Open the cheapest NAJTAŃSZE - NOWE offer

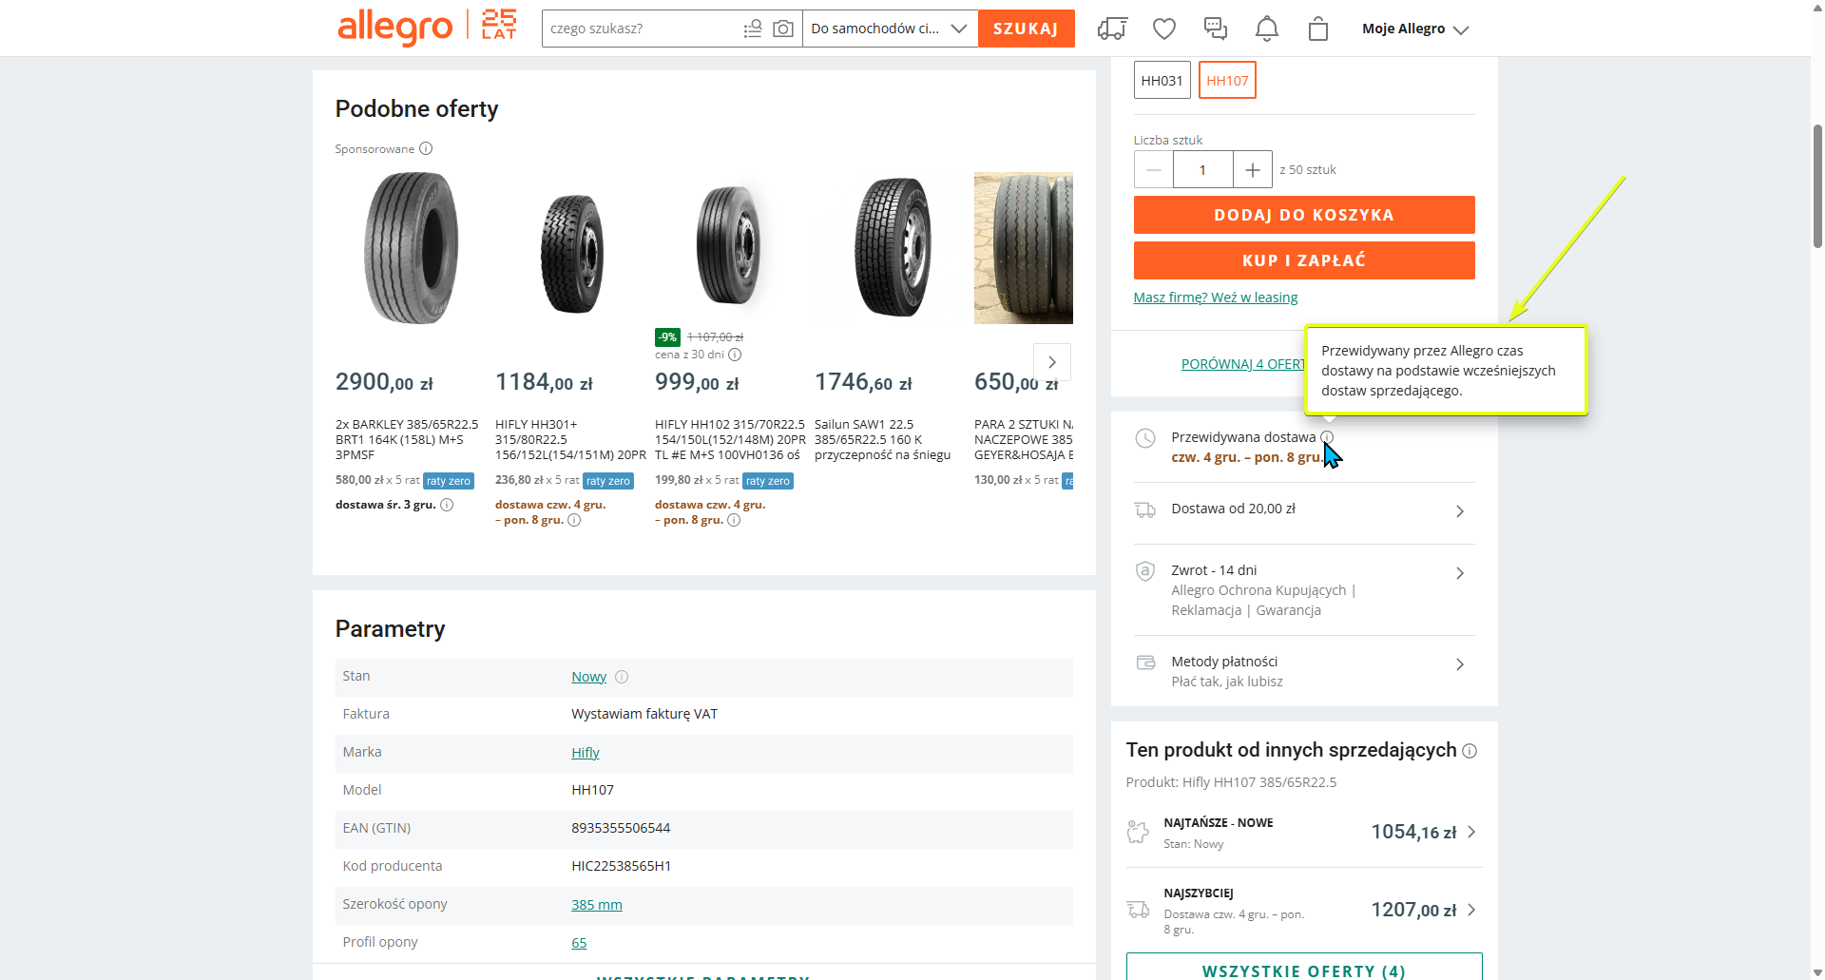pos(1303,833)
